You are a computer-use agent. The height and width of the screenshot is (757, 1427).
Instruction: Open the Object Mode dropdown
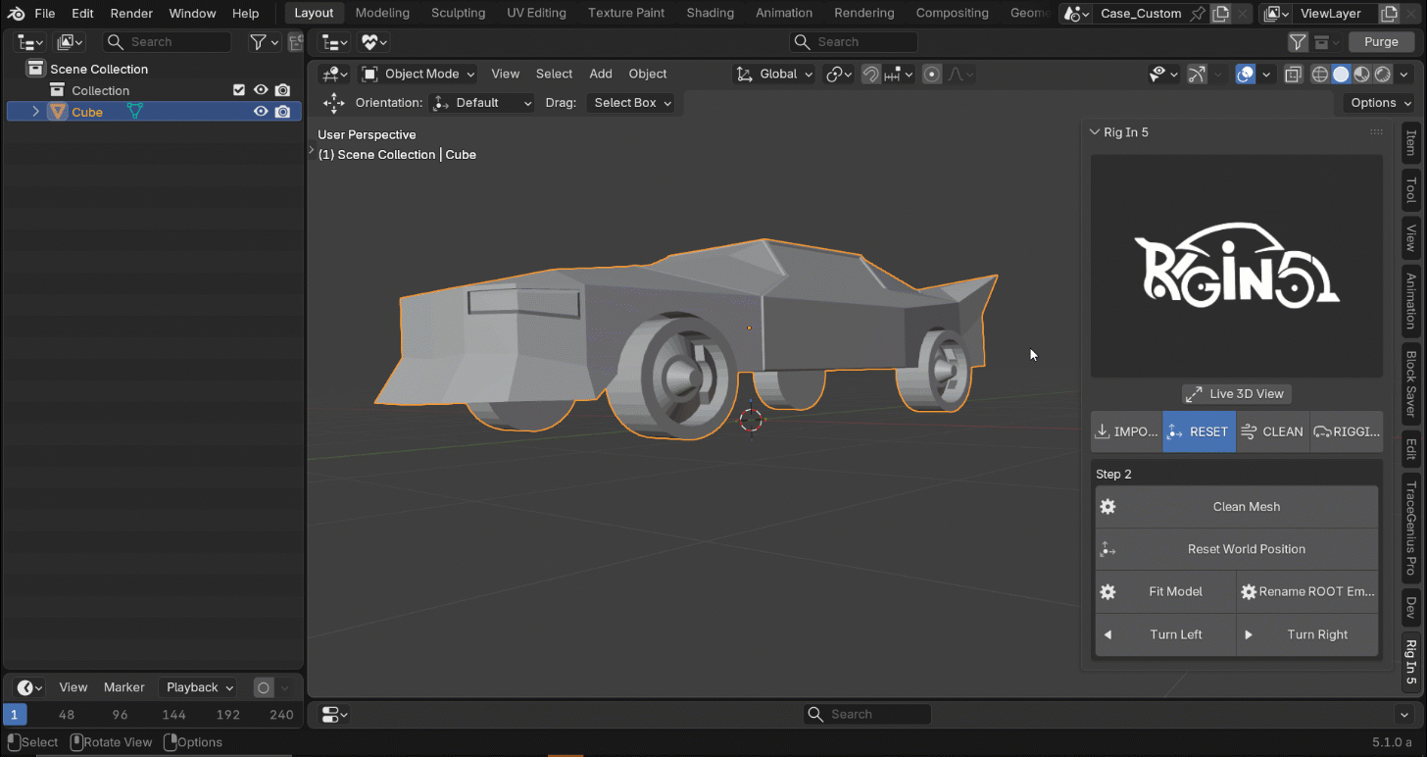coord(418,75)
